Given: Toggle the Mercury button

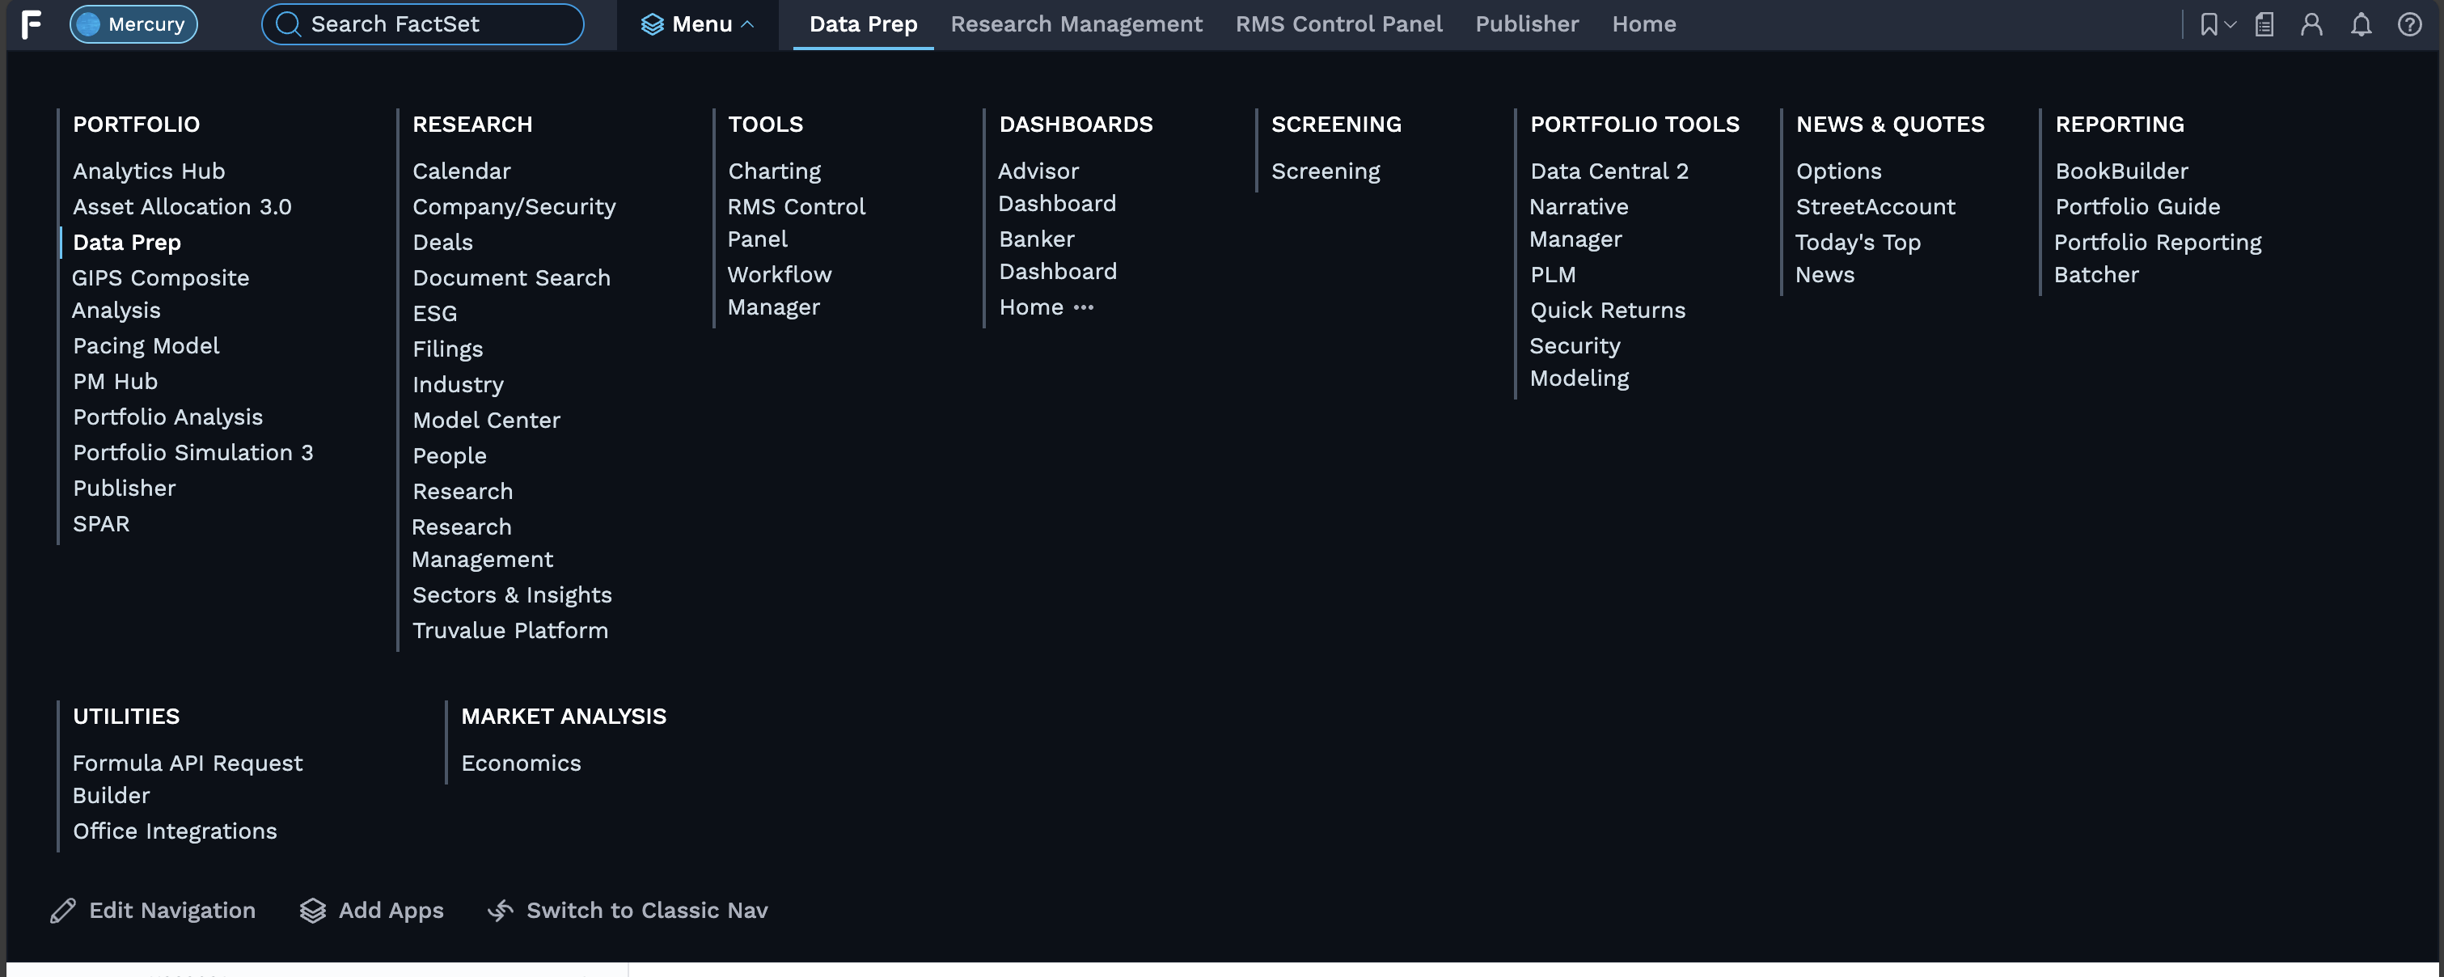Looking at the screenshot, I should (133, 23).
